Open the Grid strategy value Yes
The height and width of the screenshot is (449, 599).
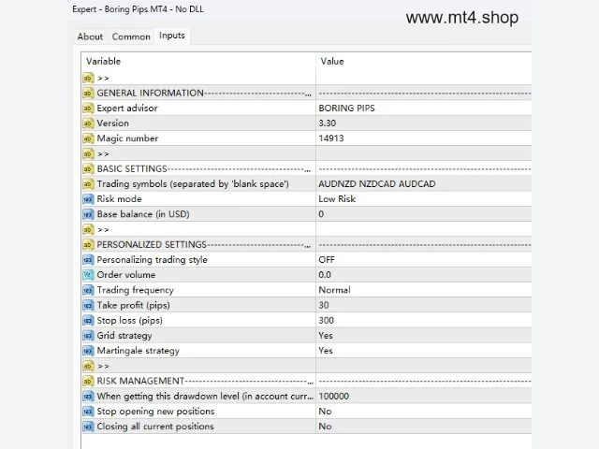click(326, 335)
